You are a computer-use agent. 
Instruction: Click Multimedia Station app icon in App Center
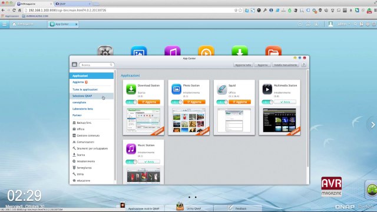click(x=267, y=89)
